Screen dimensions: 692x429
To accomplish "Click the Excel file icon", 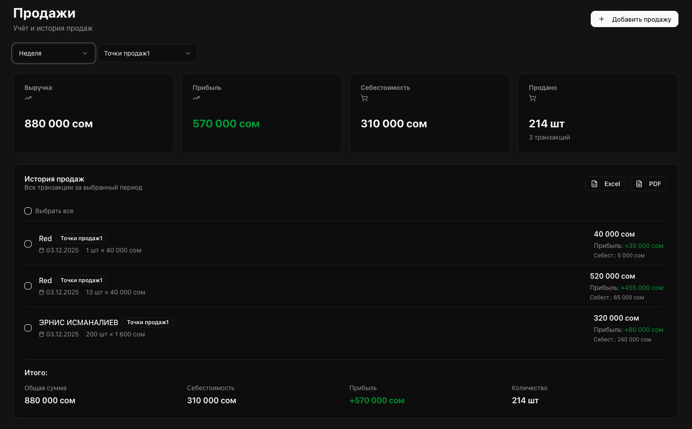I will (594, 184).
